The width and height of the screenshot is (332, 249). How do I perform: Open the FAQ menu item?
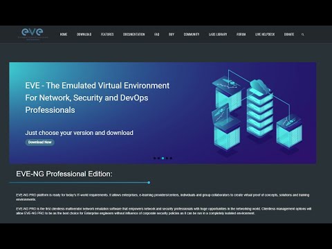157,35
